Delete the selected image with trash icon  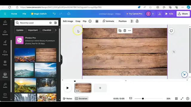point(125,31)
